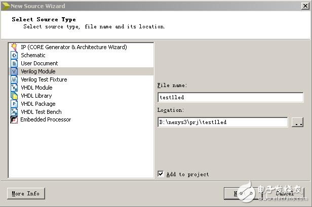Click the VHDL Module icon
Screen dimensions: 312x207
14,88
